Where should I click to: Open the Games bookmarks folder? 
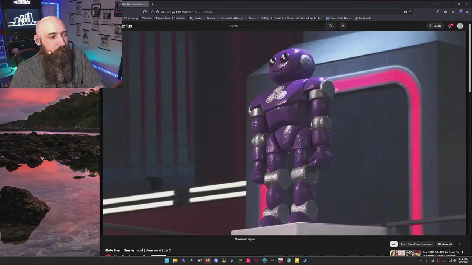coord(209,18)
